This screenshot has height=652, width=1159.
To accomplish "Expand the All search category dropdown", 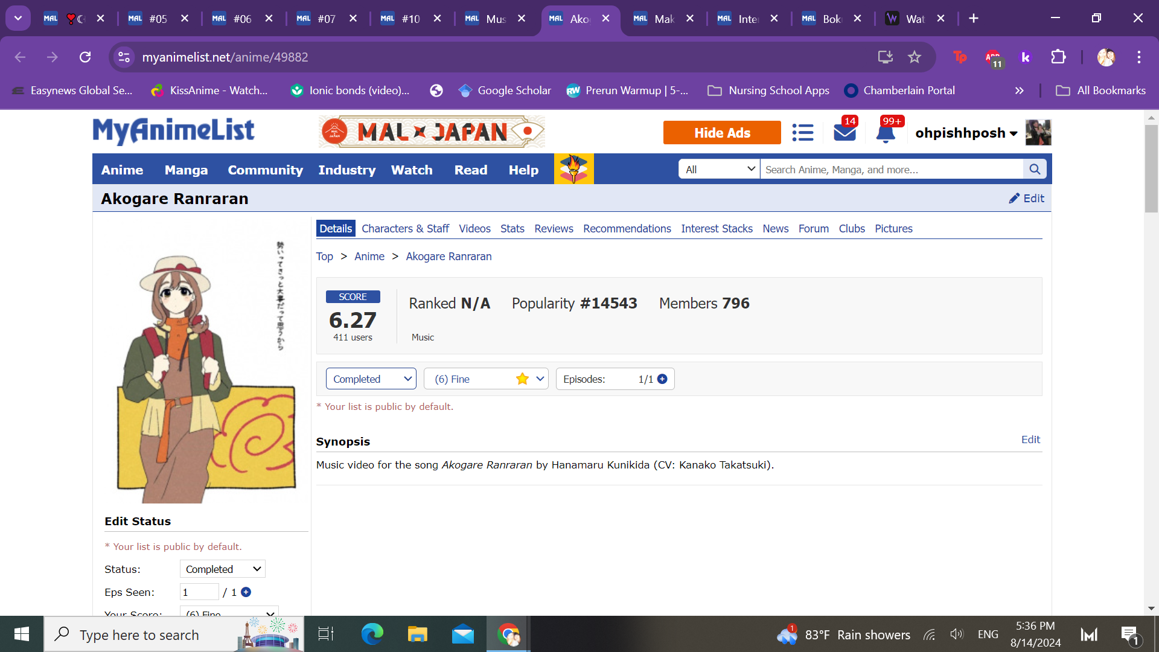I will (719, 170).
